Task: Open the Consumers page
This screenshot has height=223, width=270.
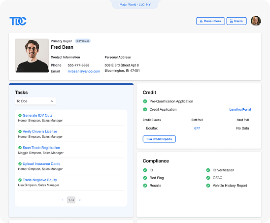Action: (210, 21)
